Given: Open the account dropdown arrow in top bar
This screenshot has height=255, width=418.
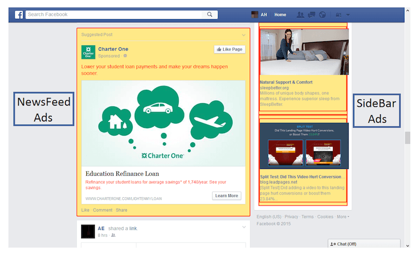Looking at the screenshot, I should click(348, 15).
